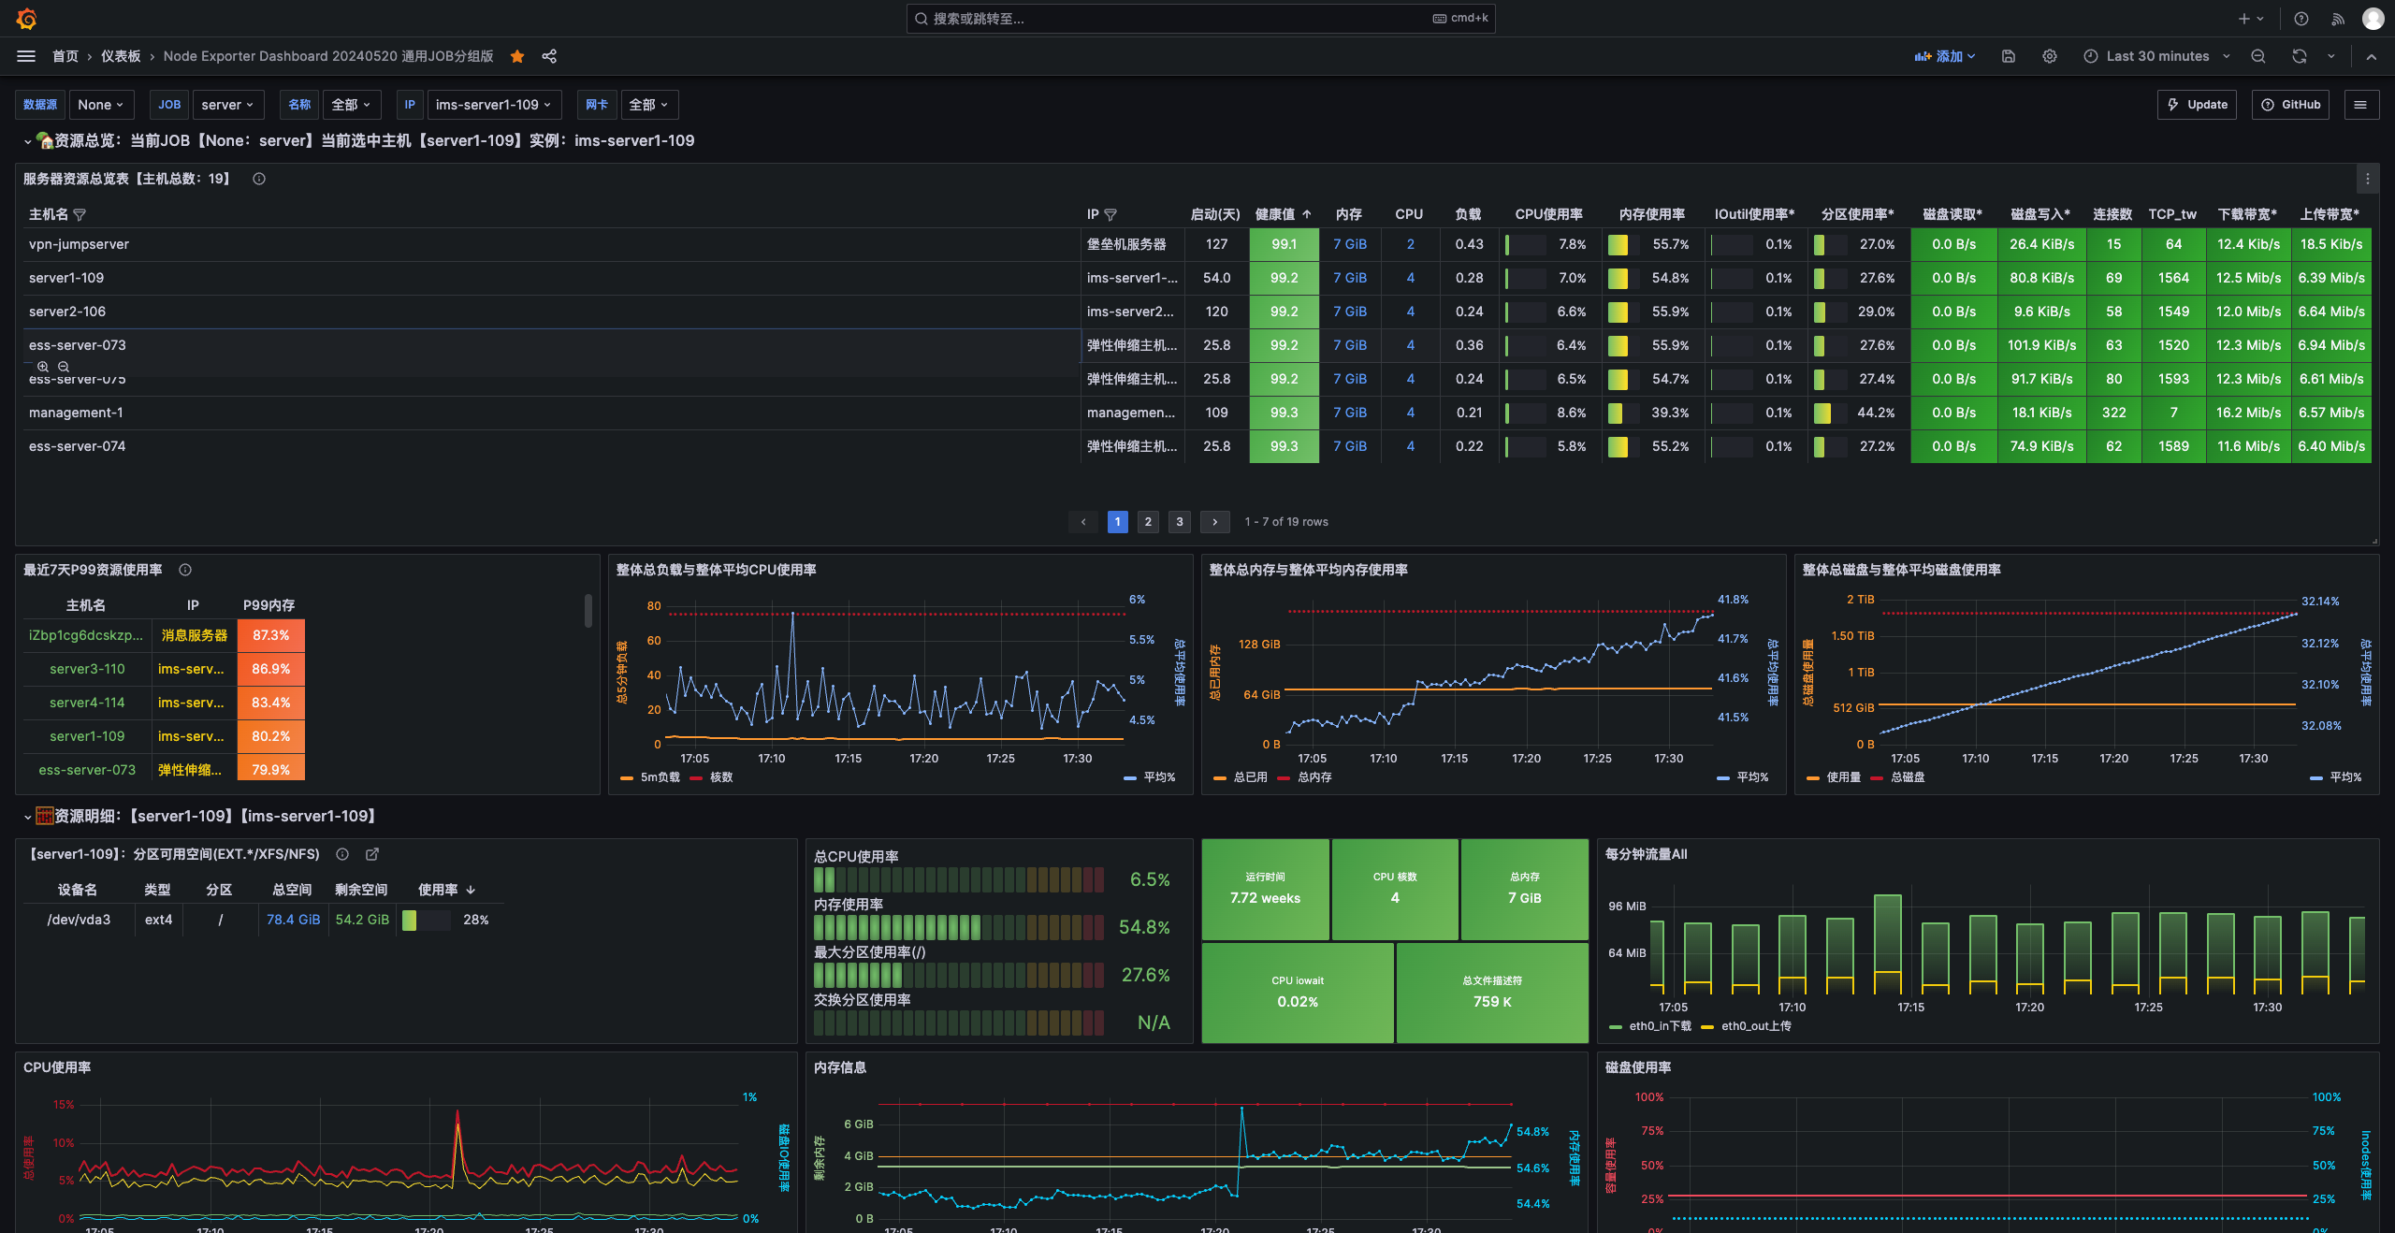Click the zoom out time range icon
The width and height of the screenshot is (2395, 1233).
[2257, 56]
